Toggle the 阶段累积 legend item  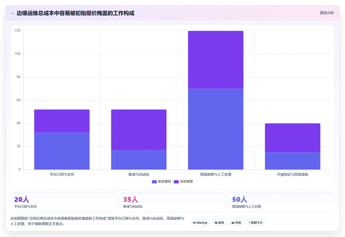pos(161,182)
